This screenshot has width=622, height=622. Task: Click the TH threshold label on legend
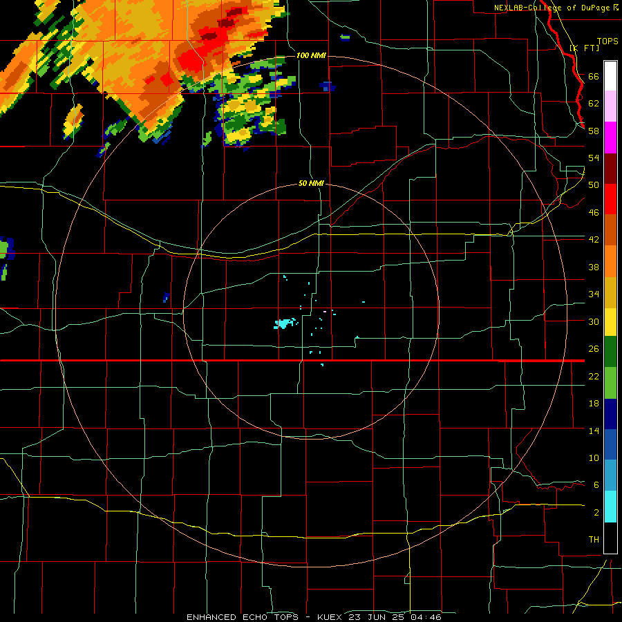click(x=594, y=540)
